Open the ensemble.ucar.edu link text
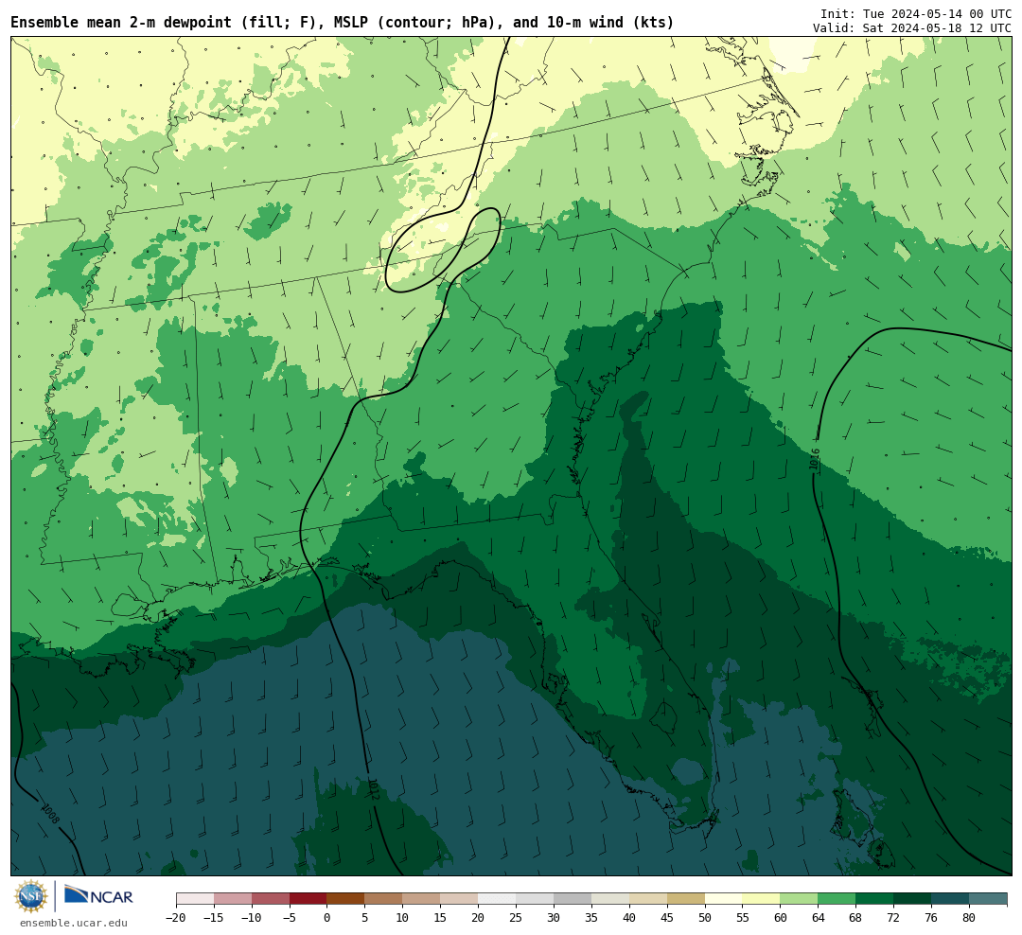Screen dimensions: 1022x935 click(x=74, y=923)
